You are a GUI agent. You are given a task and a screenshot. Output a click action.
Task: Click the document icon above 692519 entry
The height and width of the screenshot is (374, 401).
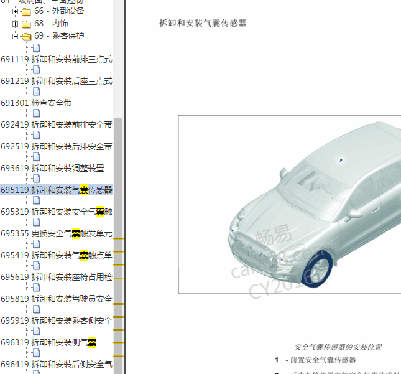37,135
